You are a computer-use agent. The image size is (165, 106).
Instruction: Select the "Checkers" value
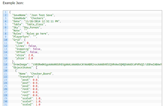point(37,18)
